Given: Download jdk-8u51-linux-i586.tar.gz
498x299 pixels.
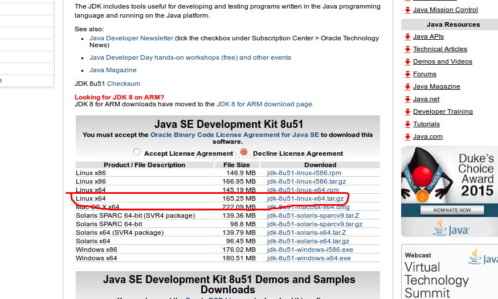Looking at the screenshot, I should point(306,181).
